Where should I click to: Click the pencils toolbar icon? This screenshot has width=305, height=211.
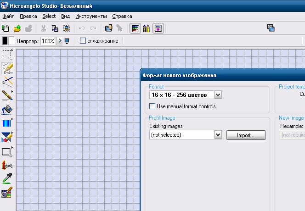coord(146,28)
